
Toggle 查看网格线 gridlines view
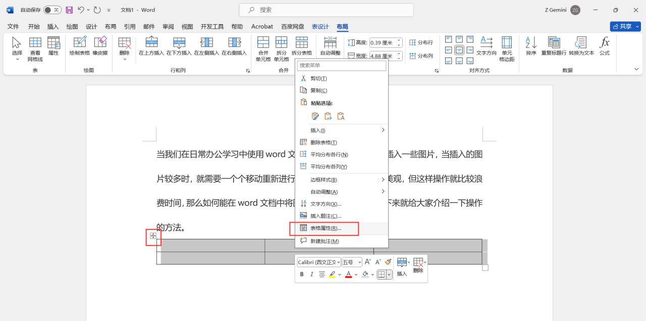coord(35,48)
